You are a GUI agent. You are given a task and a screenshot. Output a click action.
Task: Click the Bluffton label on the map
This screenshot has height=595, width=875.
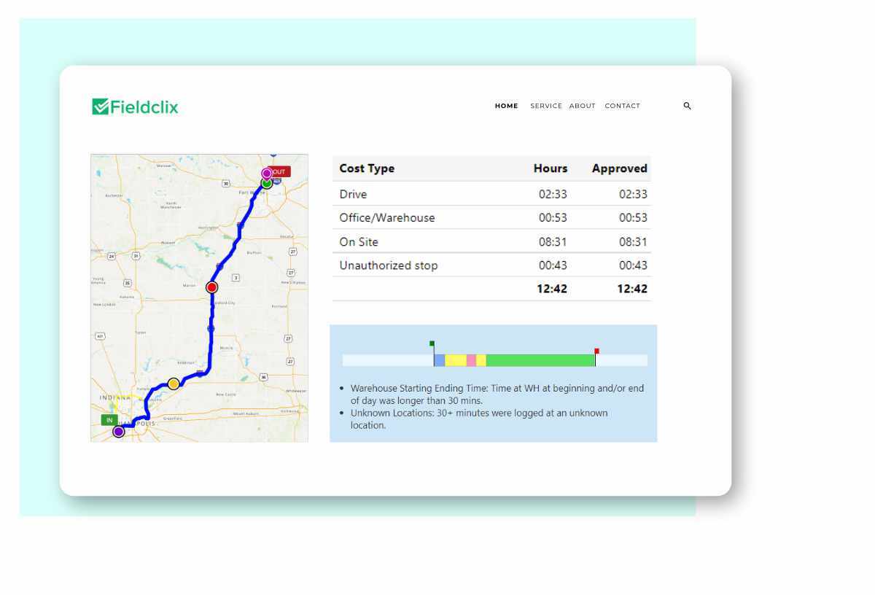pyautogui.click(x=254, y=252)
